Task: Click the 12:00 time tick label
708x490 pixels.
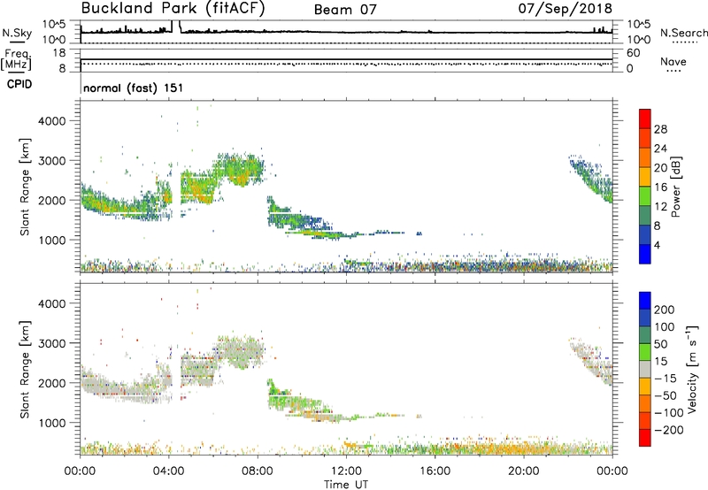Action: [x=346, y=471]
